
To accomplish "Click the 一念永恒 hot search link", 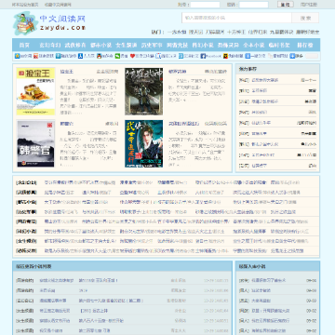I will click(177, 32).
